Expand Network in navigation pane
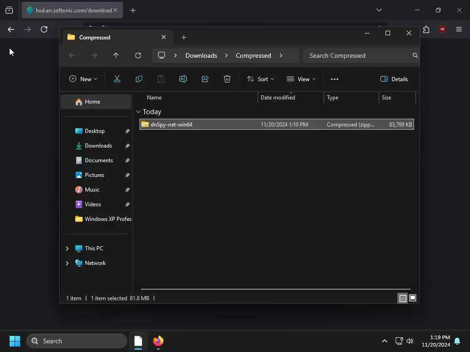 pos(67,263)
